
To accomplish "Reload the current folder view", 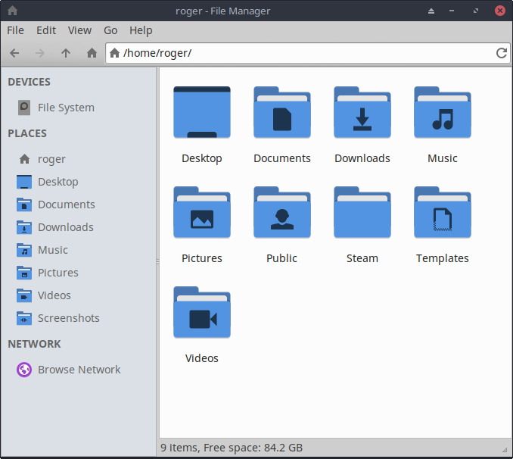I will [x=502, y=53].
